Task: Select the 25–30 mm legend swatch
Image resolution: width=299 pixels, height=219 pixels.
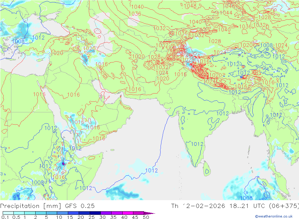Action: coord(95,213)
